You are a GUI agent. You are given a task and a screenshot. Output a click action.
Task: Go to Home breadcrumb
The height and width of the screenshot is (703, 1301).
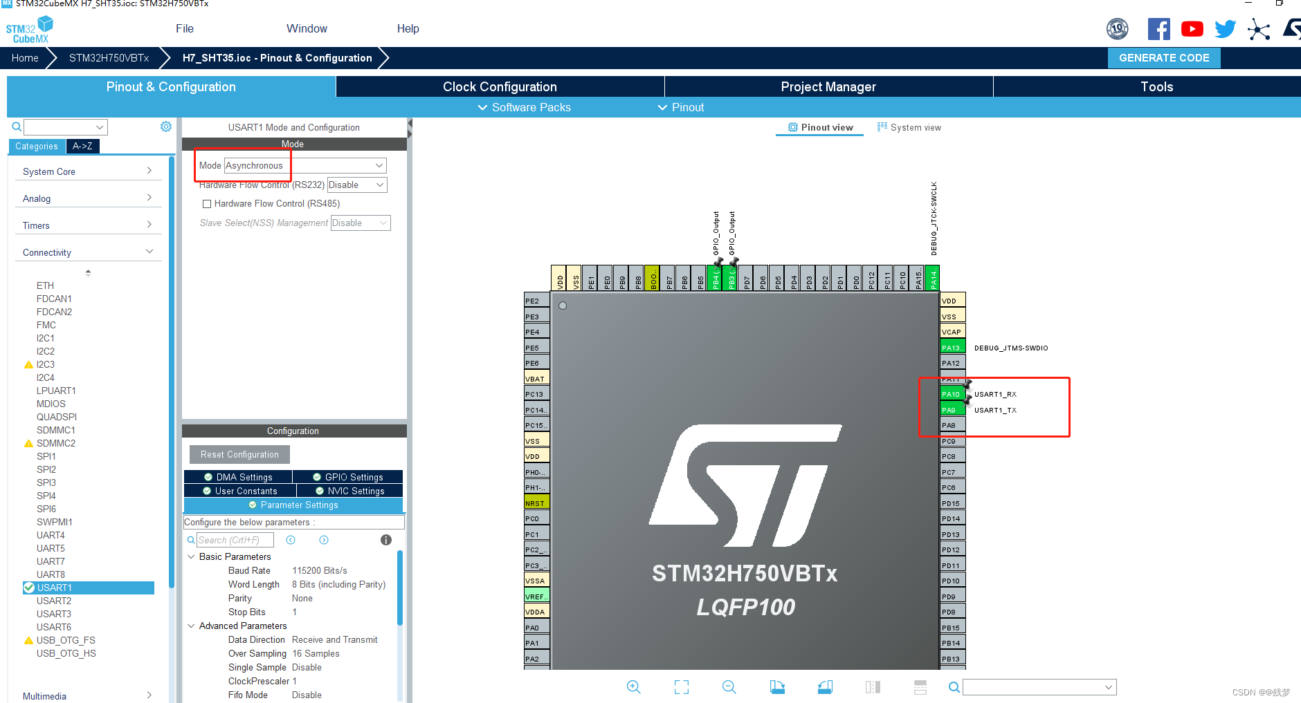coord(25,58)
